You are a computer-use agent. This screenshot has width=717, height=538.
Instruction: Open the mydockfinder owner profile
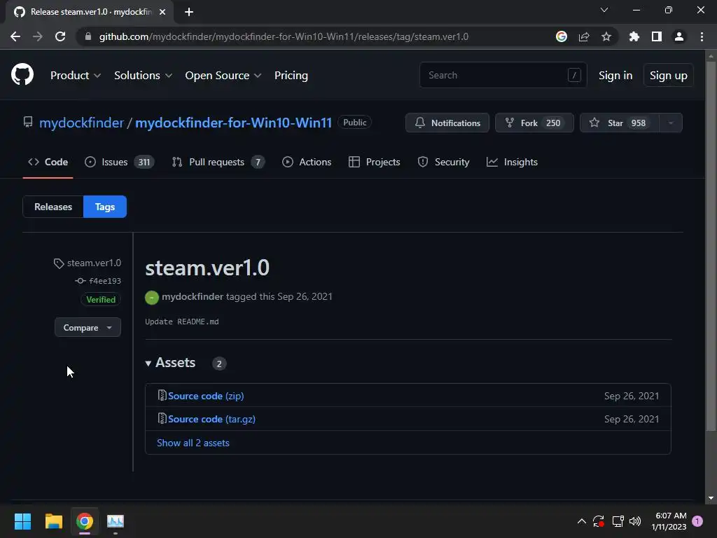coord(81,123)
